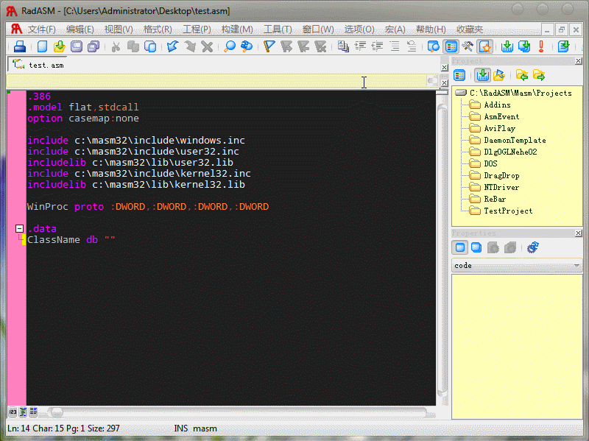Image resolution: width=589 pixels, height=441 pixels.
Task: Open Replace with the magnifier-arrows icon
Action: tap(247, 46)
